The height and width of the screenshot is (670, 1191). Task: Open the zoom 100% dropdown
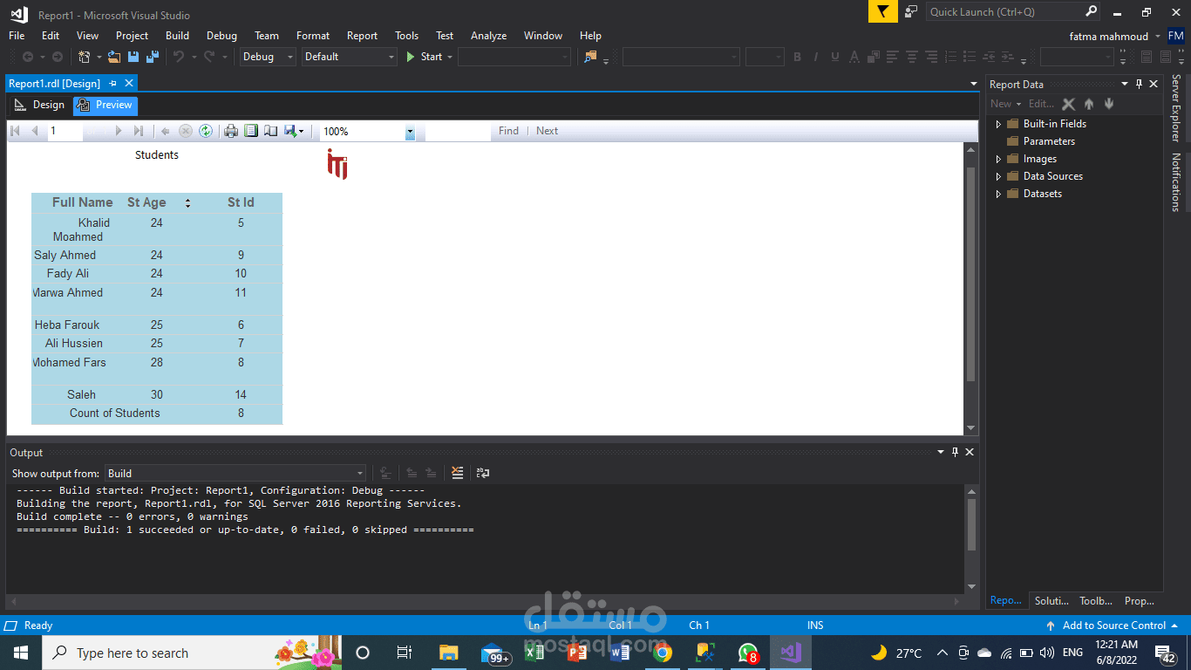click(x=410, y=132)
